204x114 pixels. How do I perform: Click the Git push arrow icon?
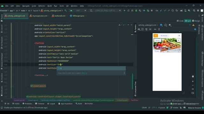[169, 10]
